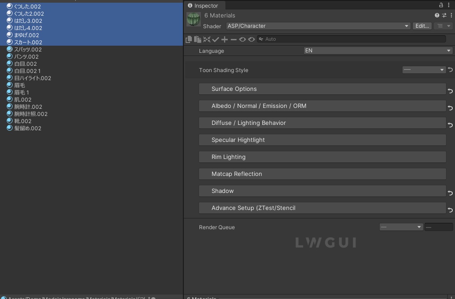
Task: Expand the Surface Options section
Action: point(322,89)
